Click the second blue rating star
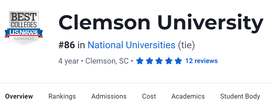 [149, 61]
